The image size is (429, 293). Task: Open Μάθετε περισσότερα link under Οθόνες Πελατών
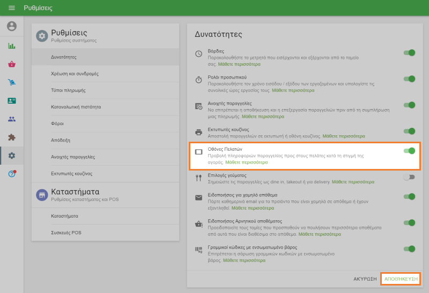(x=246, y=162)
